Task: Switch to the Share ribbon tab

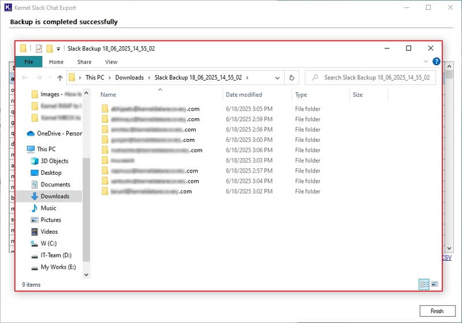Action: click(84, 62)
